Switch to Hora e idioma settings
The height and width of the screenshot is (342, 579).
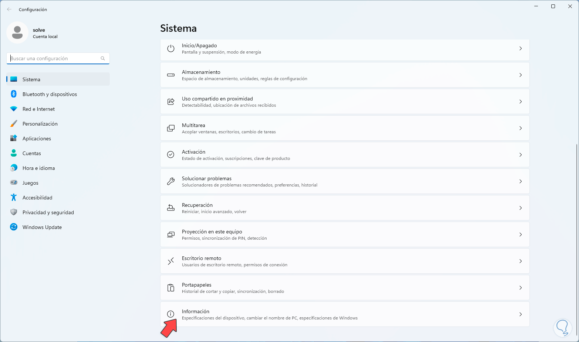[58, 168]
